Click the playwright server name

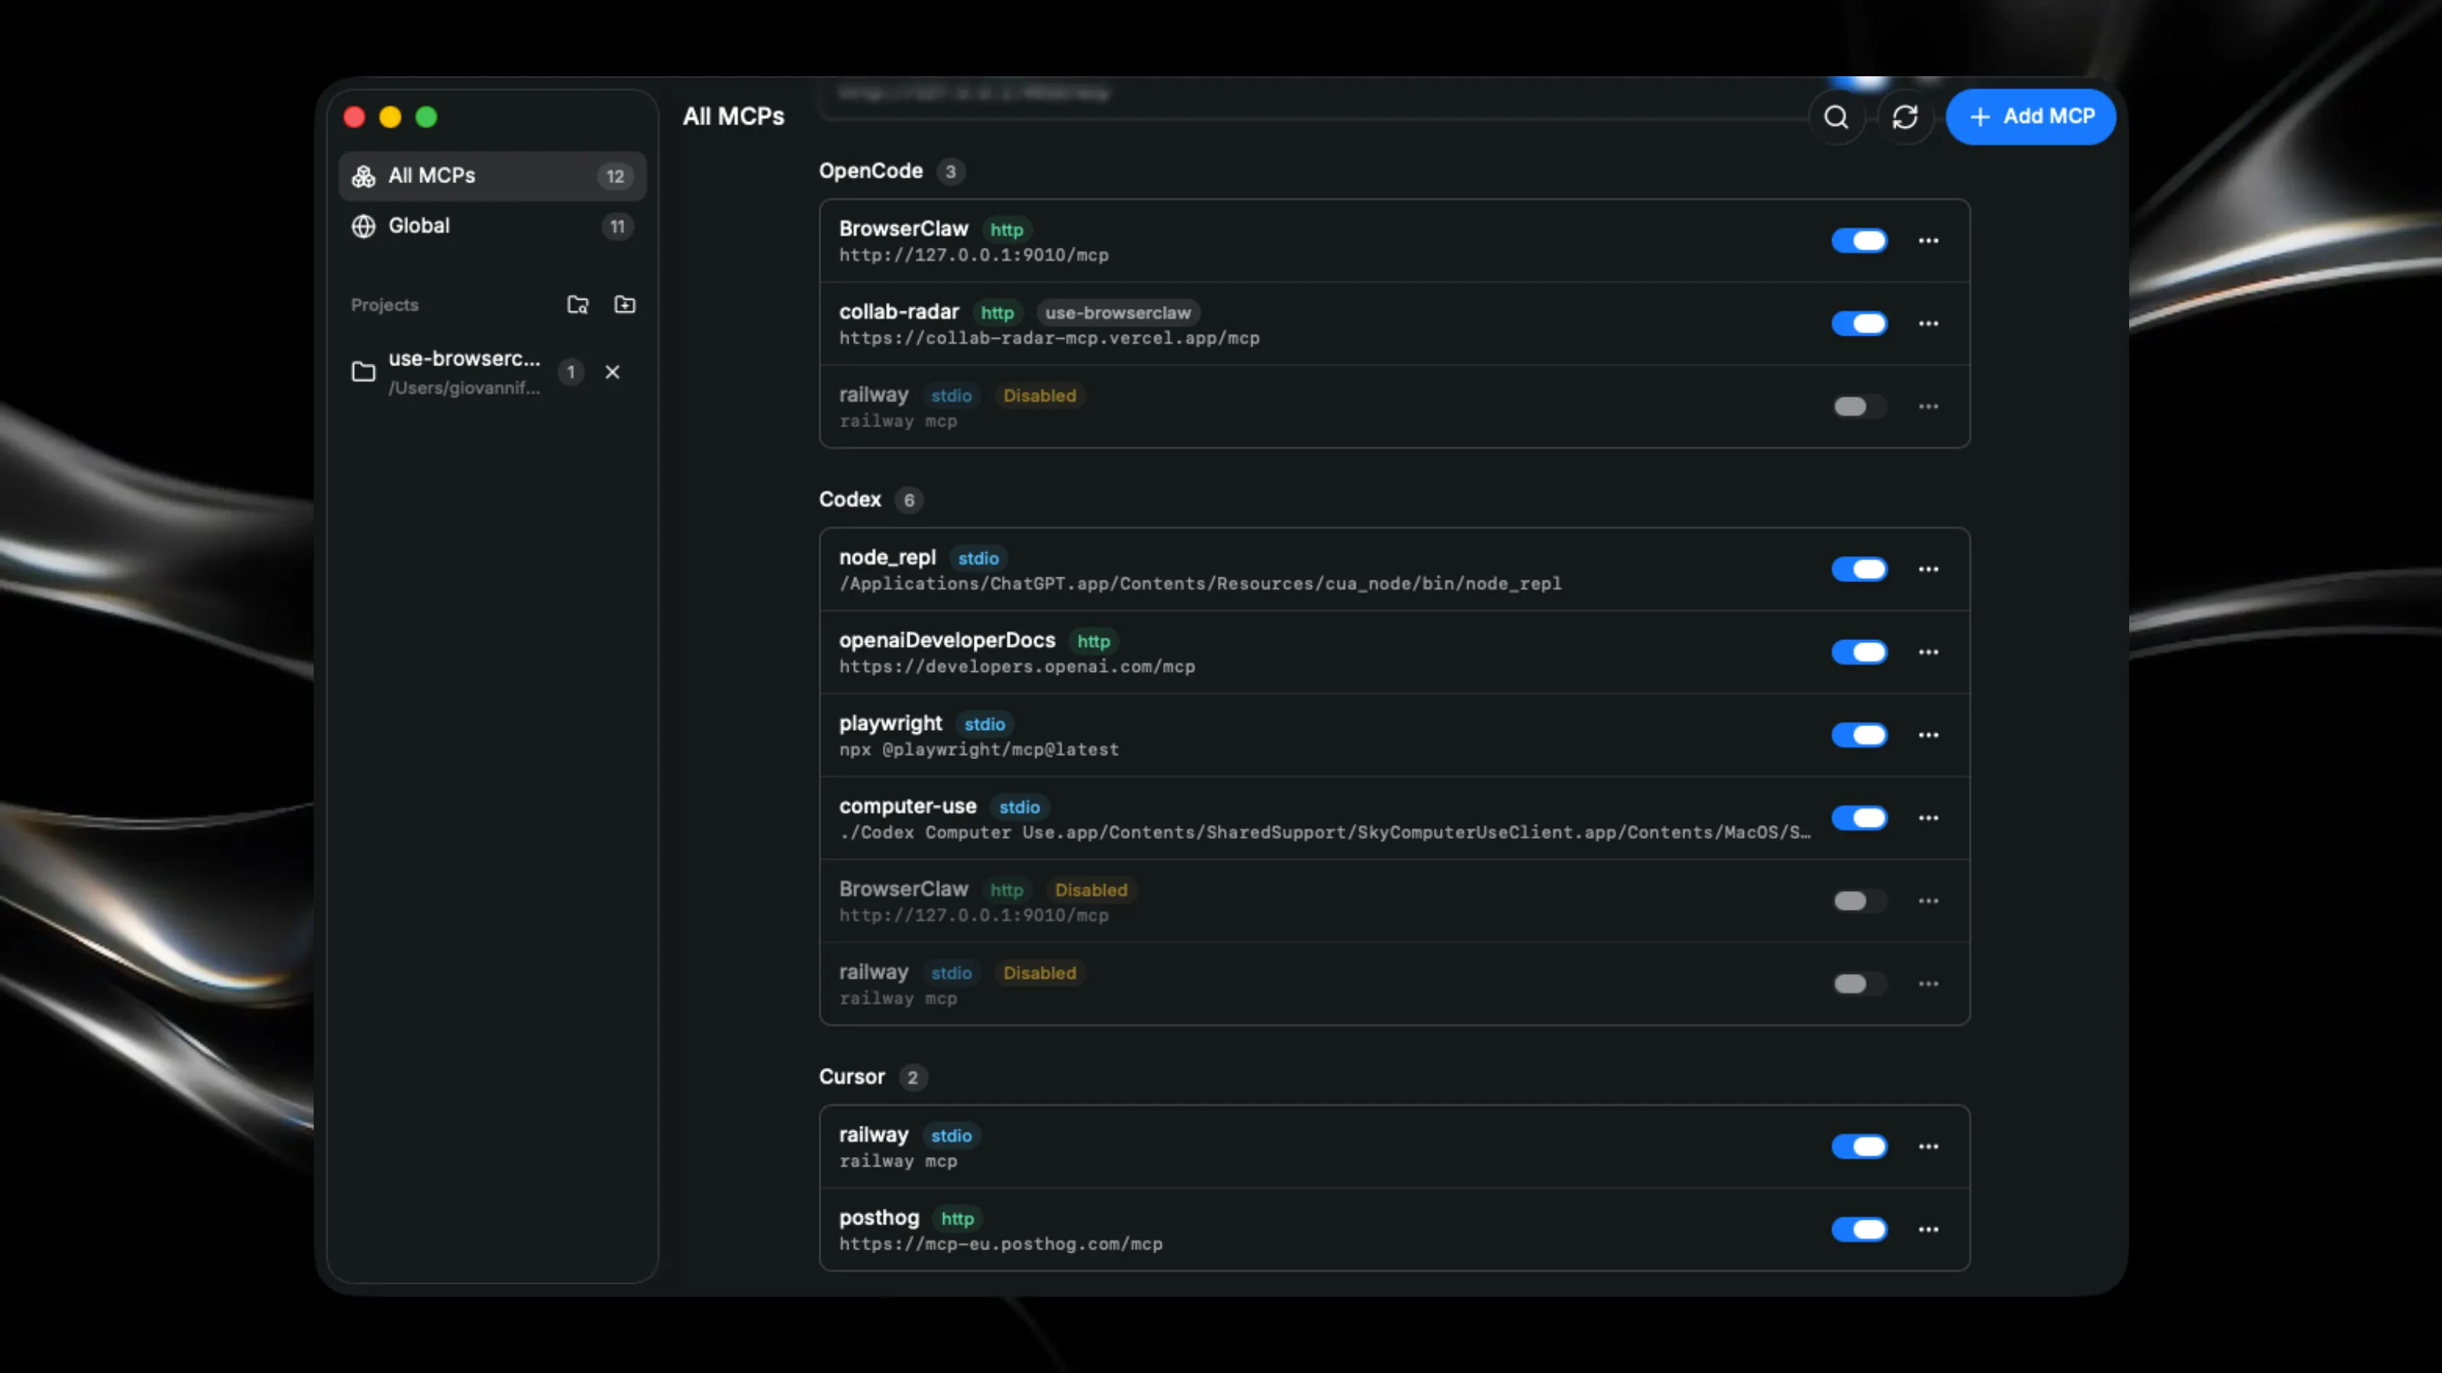890,724
